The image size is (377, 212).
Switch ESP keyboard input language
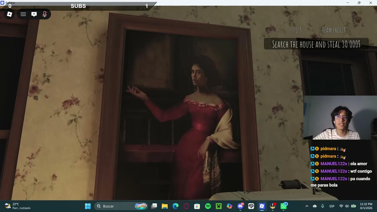pos(332,206)
